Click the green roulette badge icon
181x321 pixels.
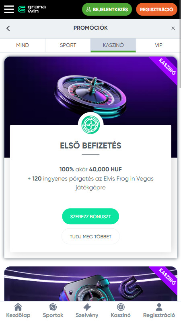[90, 125]
